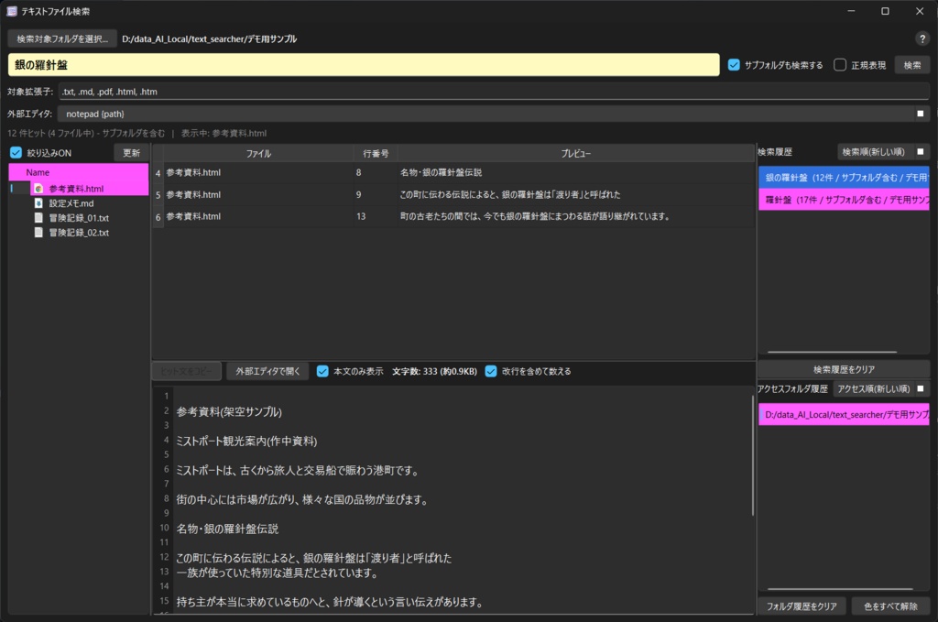Viewport: 938px width, 622px height.
Task: Select 羅針盤 (17件) search history entry
Action: (x=844, y=200)
